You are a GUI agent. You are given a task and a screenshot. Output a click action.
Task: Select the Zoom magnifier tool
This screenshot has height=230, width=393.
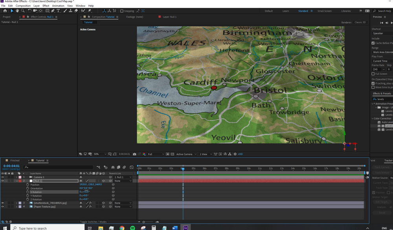(23, 11)
